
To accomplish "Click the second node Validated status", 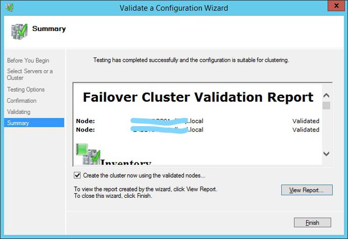I will tap(306, 130).
